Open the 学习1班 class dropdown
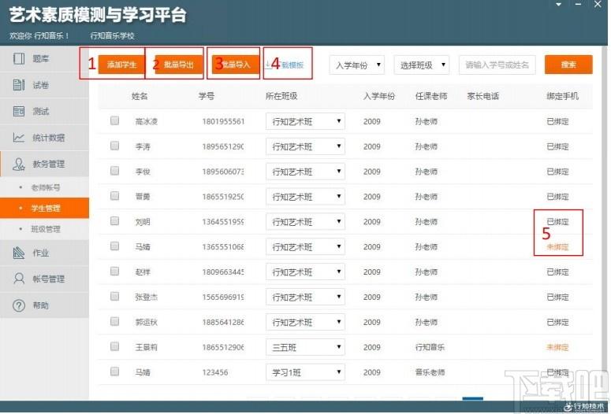 coord(305,372)
